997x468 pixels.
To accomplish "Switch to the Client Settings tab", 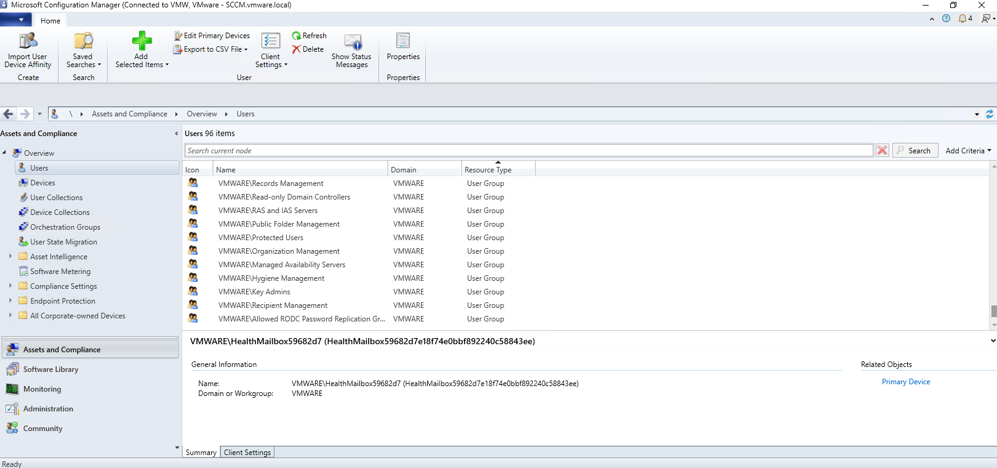I will 247,453.
